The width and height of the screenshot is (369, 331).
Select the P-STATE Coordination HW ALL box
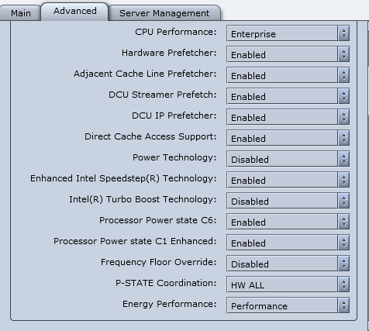pos(288,284)
